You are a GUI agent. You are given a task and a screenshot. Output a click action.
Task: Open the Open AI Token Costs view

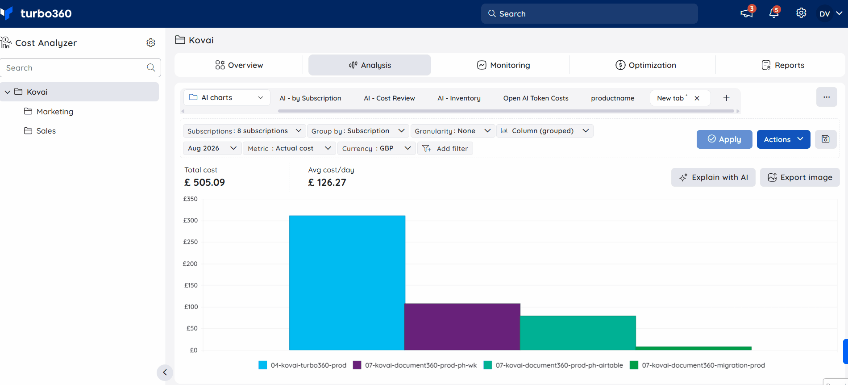[536, 98]
